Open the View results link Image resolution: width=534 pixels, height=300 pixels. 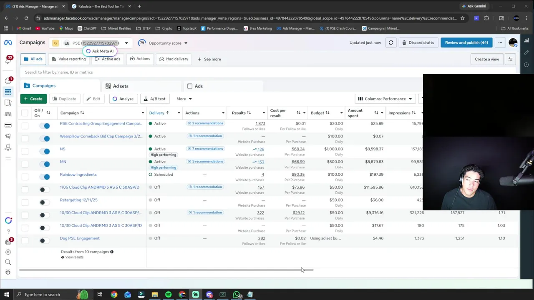pos(72,257)
